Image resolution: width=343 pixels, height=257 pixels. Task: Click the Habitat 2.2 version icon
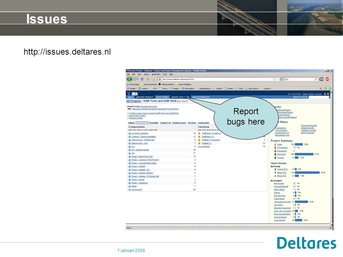point(199,143)
